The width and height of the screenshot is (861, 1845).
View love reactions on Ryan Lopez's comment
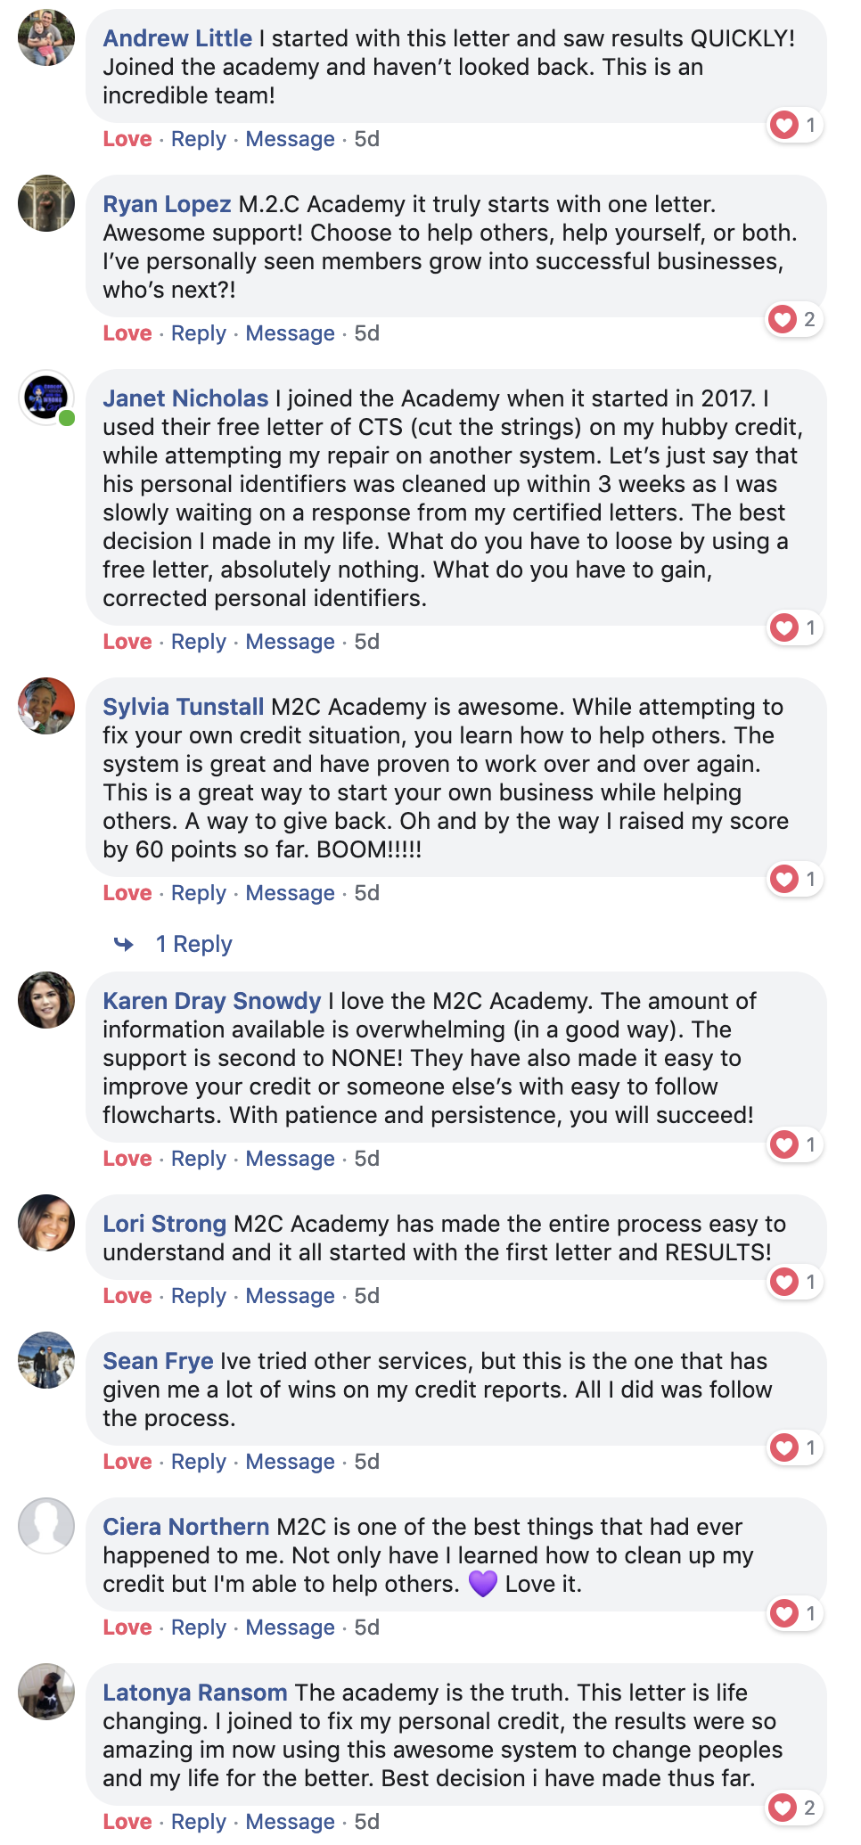point(793,319)
